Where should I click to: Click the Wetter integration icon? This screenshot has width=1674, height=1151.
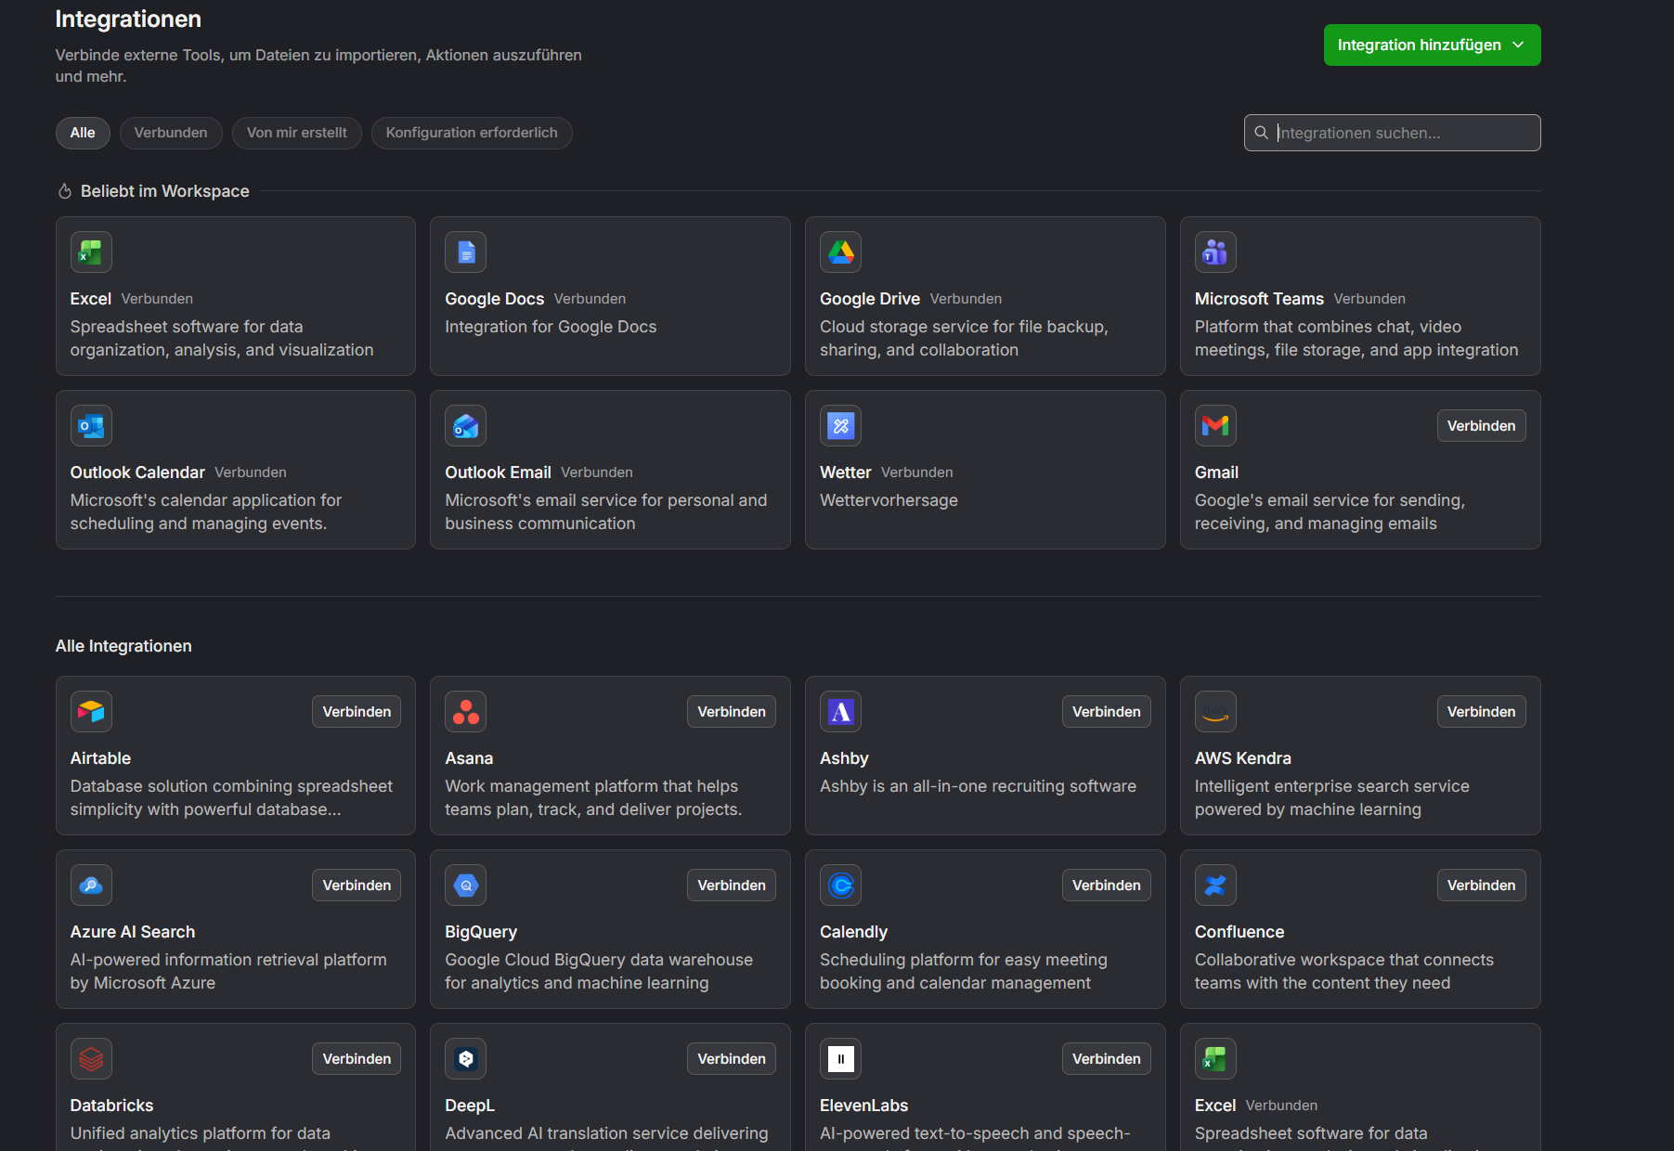pyautogui.click(x=841, y=426)
